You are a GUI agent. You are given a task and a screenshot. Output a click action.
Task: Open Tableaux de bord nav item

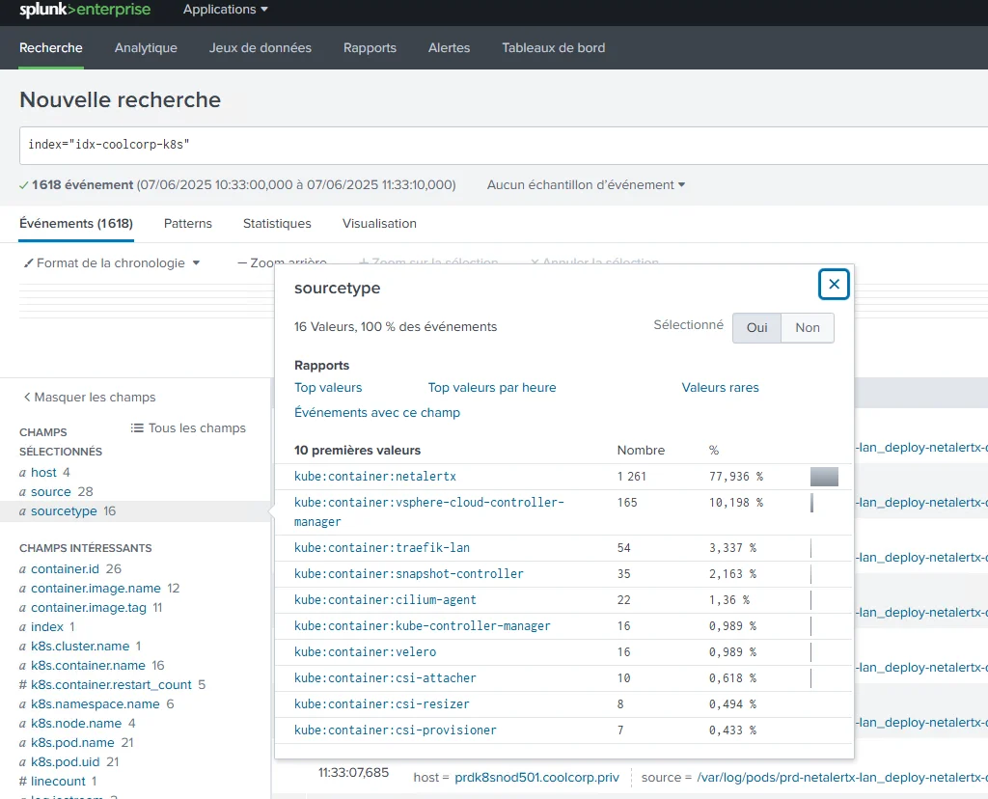point(553,48)
